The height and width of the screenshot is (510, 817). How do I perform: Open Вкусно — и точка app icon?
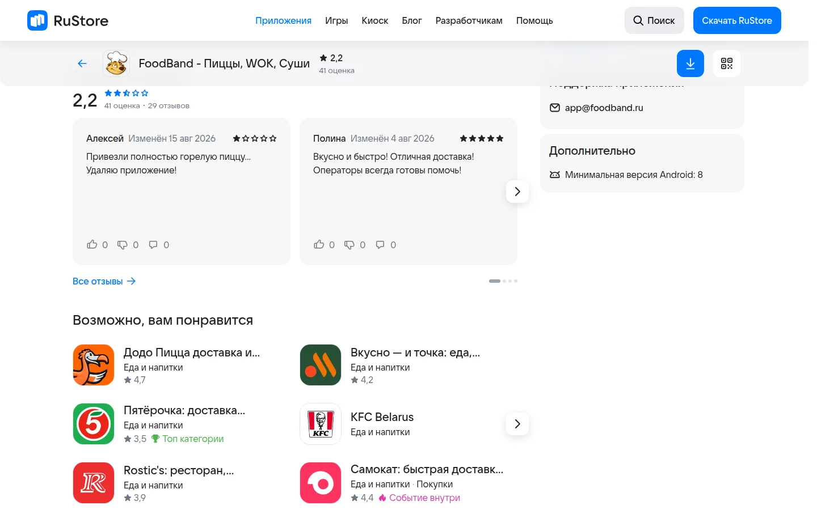pyautogui.click(x=321, y=365)
